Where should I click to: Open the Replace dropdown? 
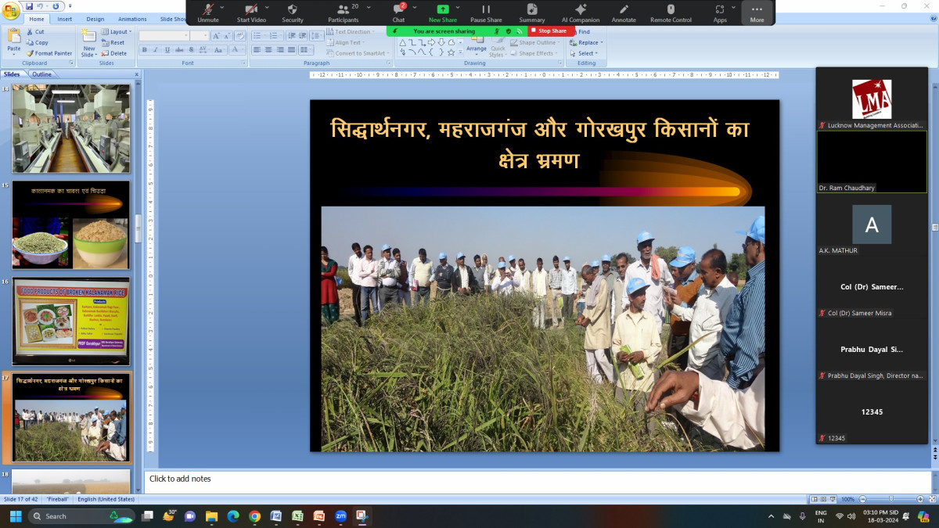point(588,42)
